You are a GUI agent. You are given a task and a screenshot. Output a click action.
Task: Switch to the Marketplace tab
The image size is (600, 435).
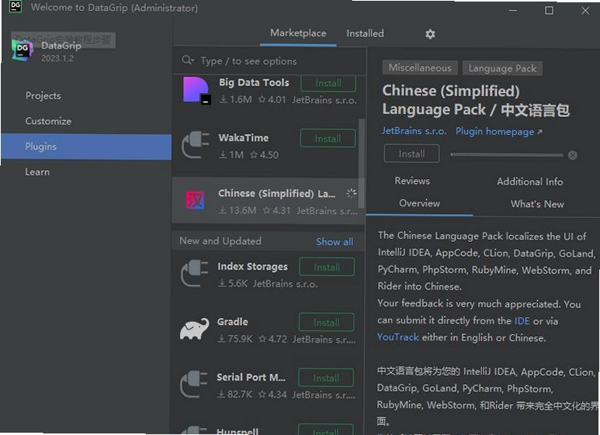point(298,33)
